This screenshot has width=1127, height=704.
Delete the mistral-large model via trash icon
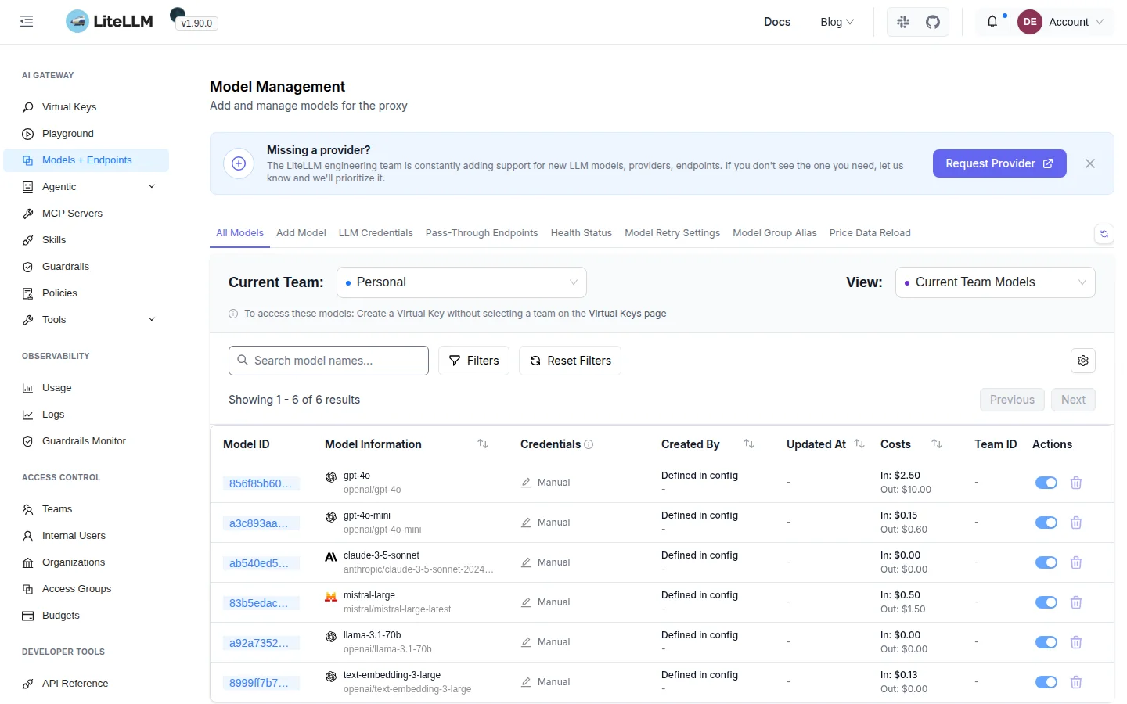click(1076, 602)
